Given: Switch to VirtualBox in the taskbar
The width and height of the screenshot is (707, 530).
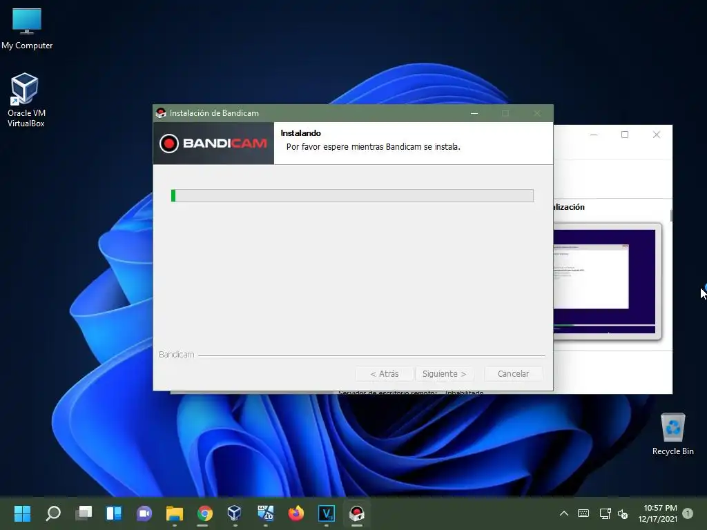Looking at the screenshot, I should pos(235,513).
